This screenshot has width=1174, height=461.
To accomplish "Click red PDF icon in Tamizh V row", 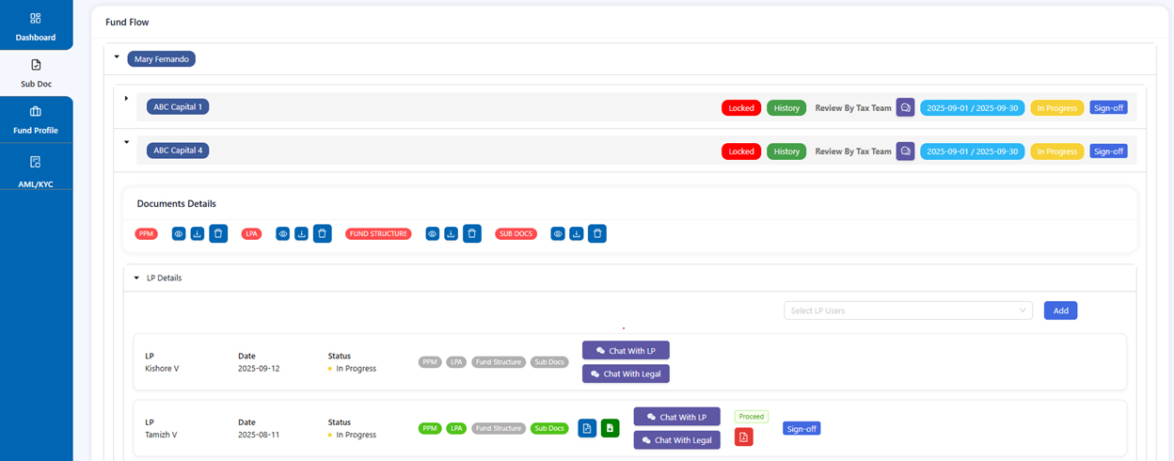I will [x=743, y=437].
